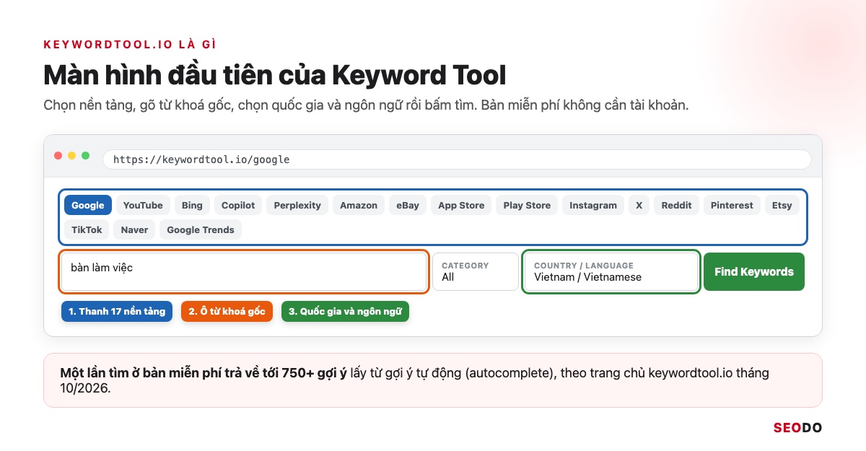866x451 pixels.
Task: Click the green maximize window dot
Action: [x=86, y=156]
